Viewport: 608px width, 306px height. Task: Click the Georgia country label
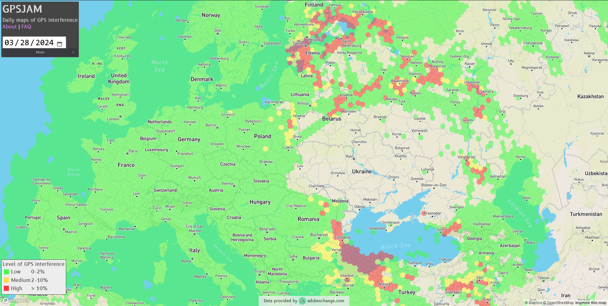coord(474,239)
